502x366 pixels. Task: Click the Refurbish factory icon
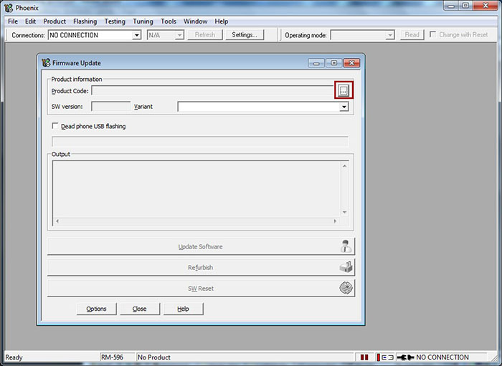pyautogui.click(x=346, y=266)
